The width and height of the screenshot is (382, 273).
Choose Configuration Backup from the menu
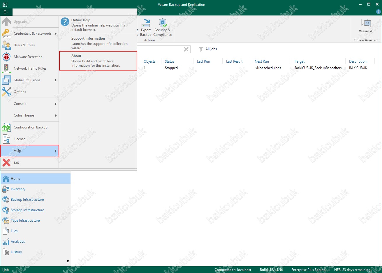coord(30,127)
